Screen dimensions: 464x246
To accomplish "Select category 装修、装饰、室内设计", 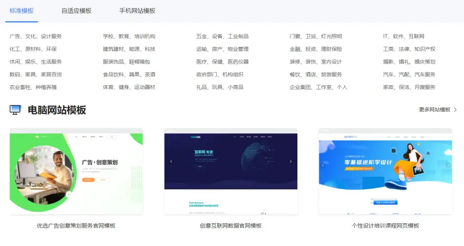I will coord(316,62).
